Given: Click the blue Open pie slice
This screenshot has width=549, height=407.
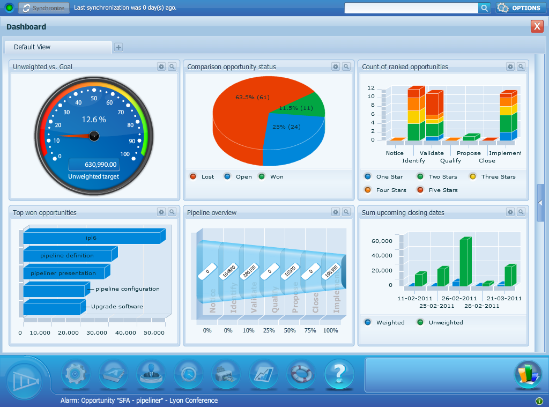Looking at the screenshot, I should coord(294,140).
